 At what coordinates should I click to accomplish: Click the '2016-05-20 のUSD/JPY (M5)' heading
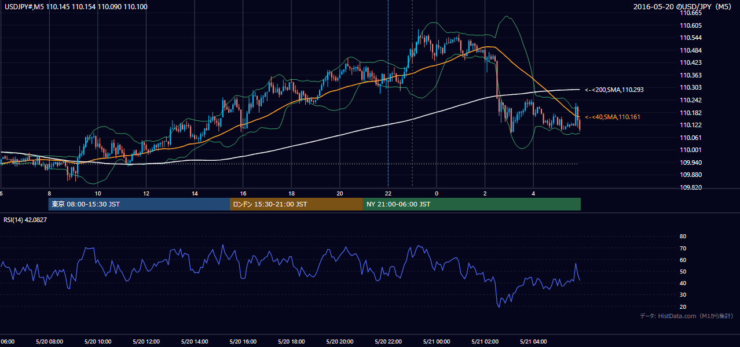[x=684, y=6]
